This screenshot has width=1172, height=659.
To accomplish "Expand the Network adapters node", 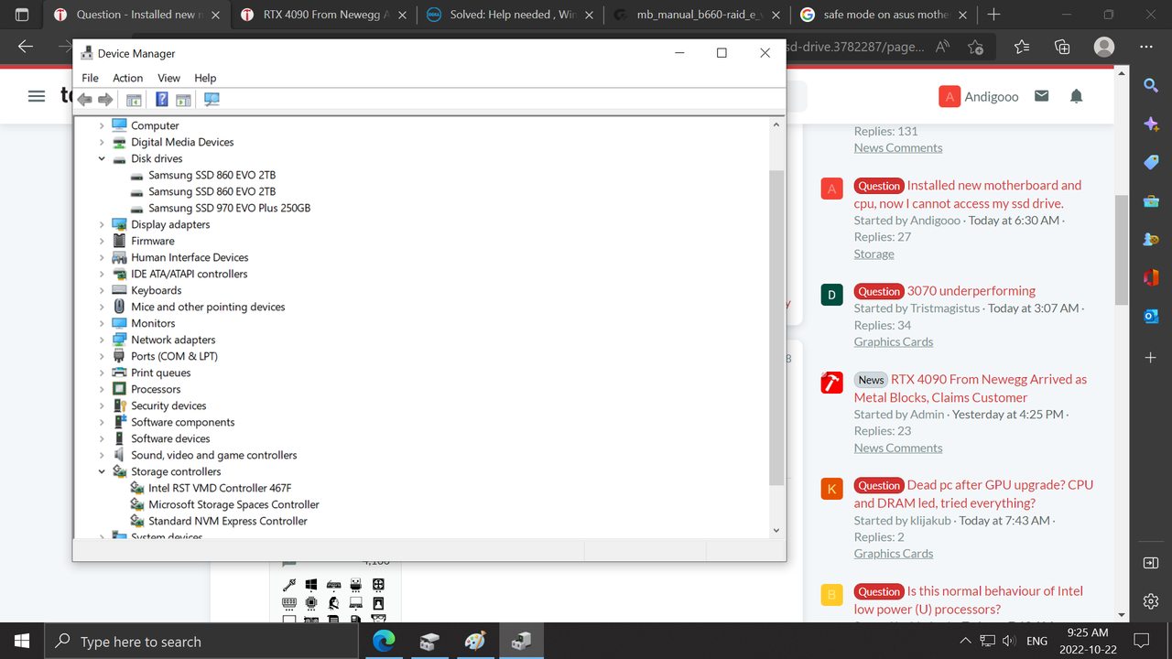I will (x=102, y=340).
